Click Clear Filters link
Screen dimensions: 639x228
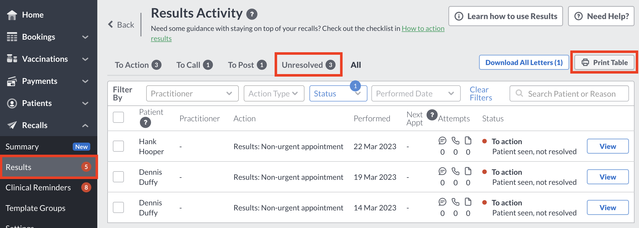481,93
